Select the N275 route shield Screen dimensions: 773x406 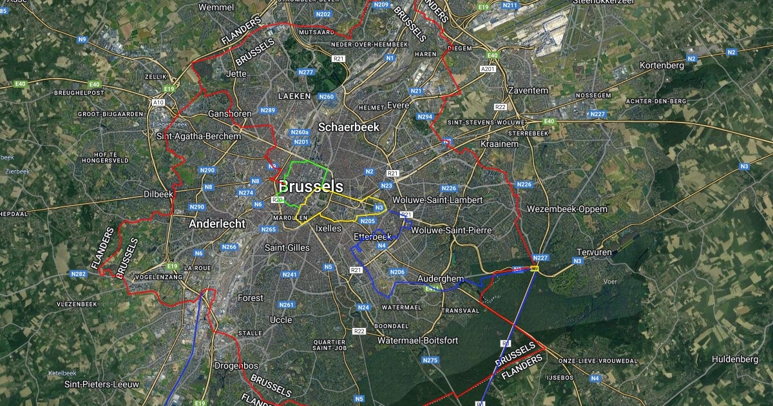click(431, 360)
